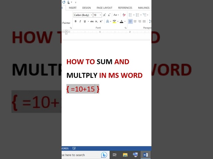This screenshot has height=159, width=213.
Task: Toggle Superscript formatting
Action: [101, 21]
